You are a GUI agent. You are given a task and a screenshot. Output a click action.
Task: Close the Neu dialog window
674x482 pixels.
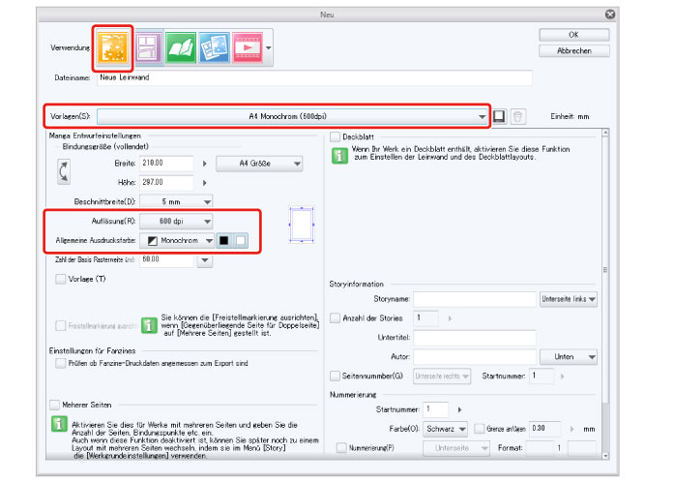pyautogui.click(x=610, y=15)
